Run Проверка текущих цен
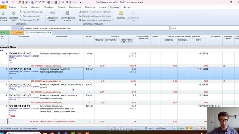Viewport: 239px width, 134px height. [x=31, y=12]
